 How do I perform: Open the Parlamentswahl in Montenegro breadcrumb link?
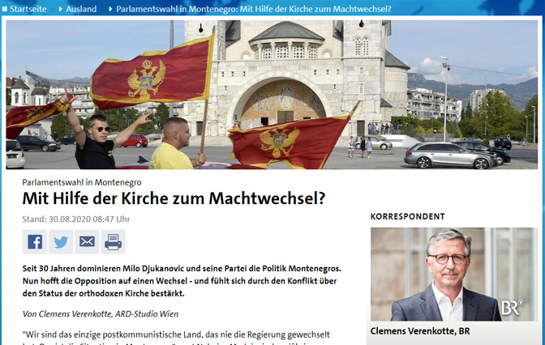254,9
